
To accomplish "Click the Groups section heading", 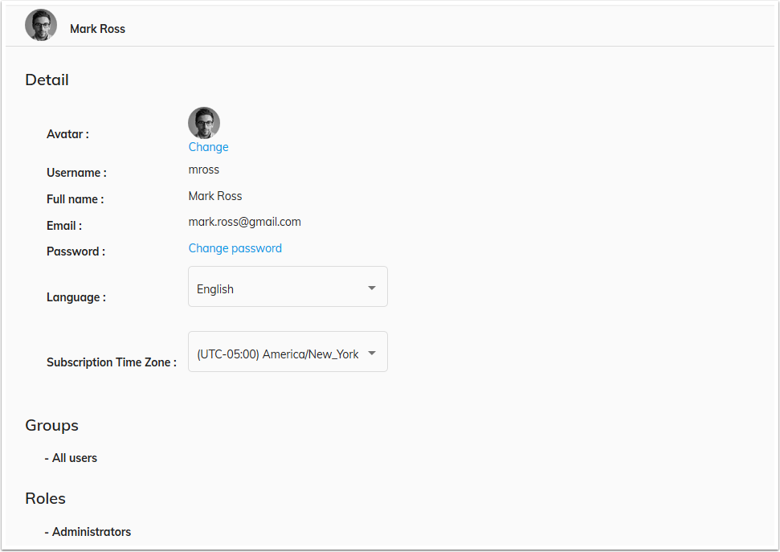I will click(x=51, y=425).
